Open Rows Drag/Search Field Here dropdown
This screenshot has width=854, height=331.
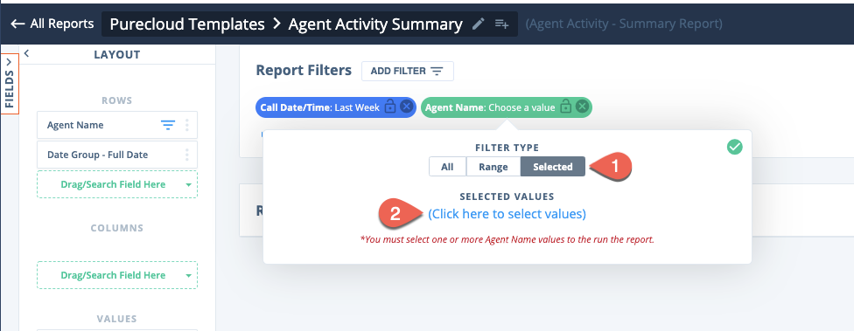[x=117, y=184]
